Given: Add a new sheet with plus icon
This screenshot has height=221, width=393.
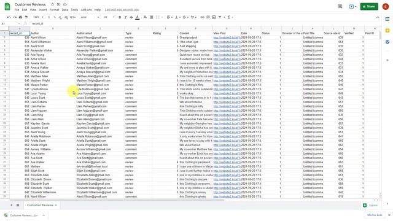Looking at the screenshot, I should click(11, 205).
